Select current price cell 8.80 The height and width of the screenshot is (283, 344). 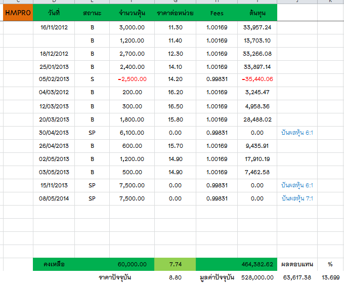click(176, 277)
